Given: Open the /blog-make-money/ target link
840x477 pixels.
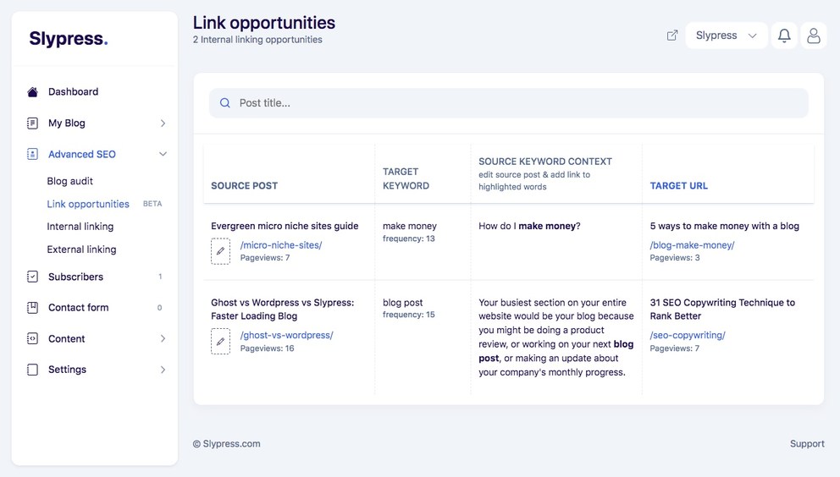Looking at the screenshot, I should coord(692,245).
